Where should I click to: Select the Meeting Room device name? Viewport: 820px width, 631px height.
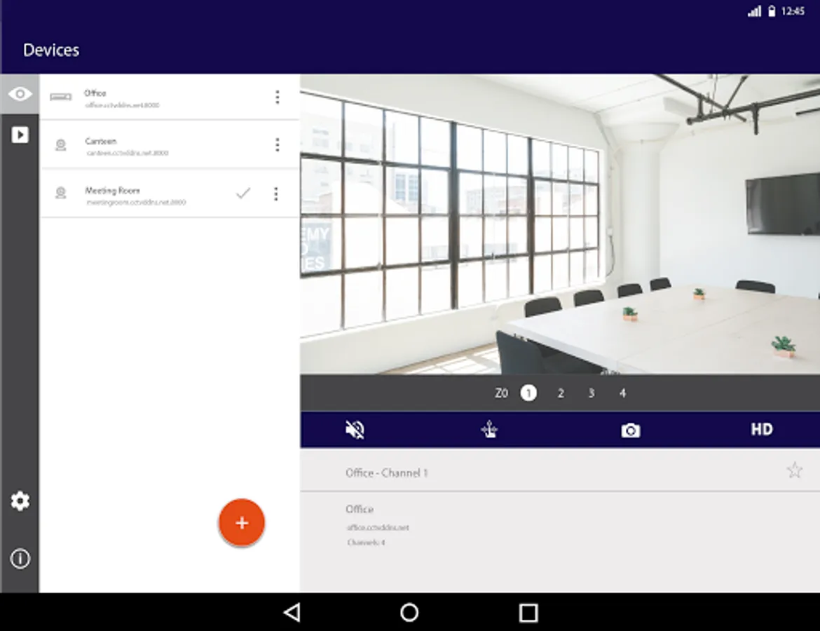coord(112,191)
